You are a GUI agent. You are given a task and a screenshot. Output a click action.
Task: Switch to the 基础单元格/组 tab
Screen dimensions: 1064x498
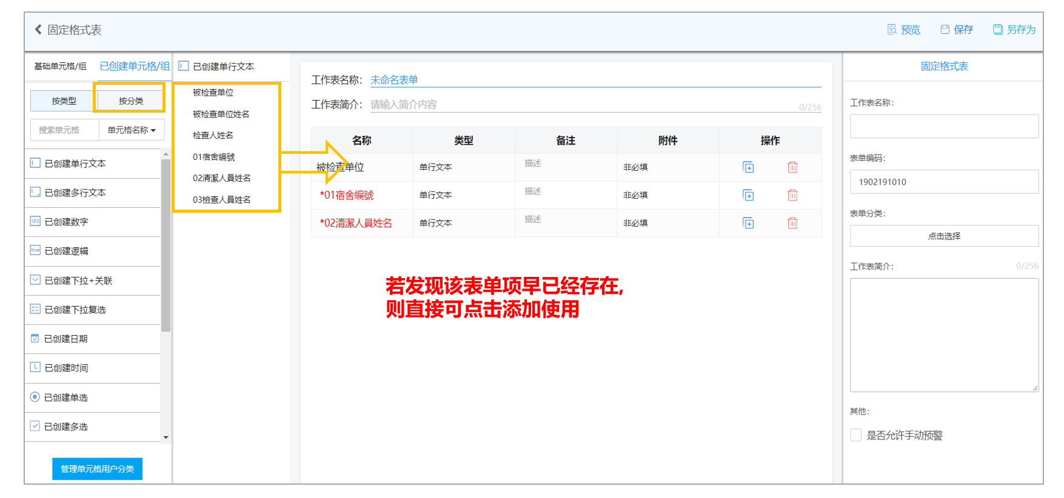pyautogui.click(x=60, y=66)
